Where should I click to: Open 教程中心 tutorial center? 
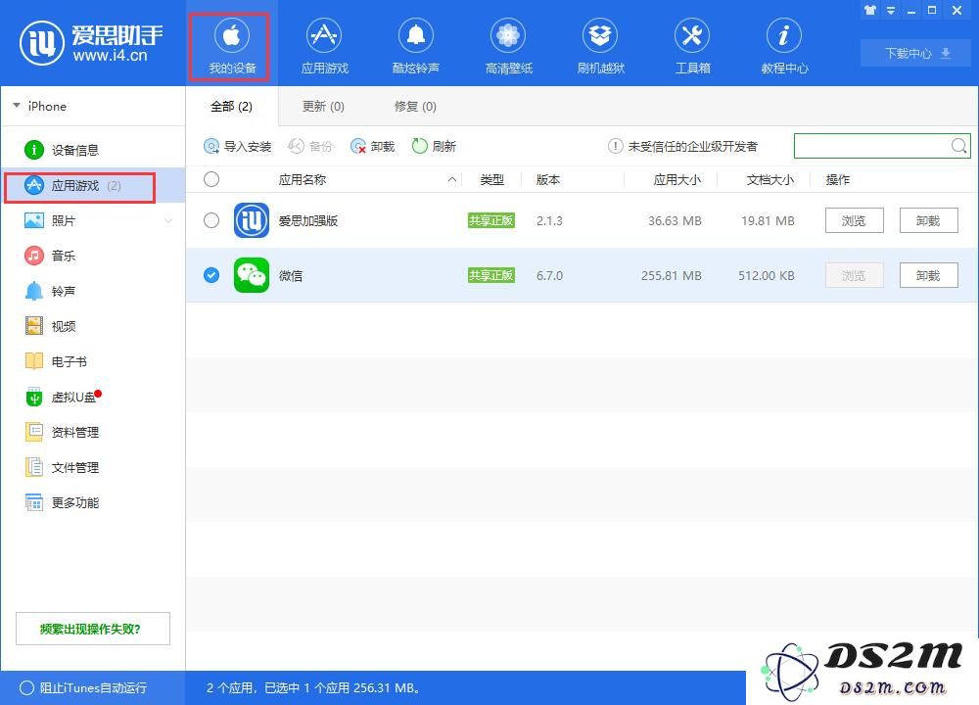coord(784,47)
